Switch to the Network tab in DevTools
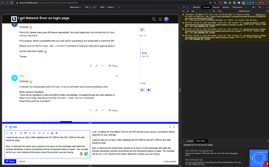 (x=226, y=7)
